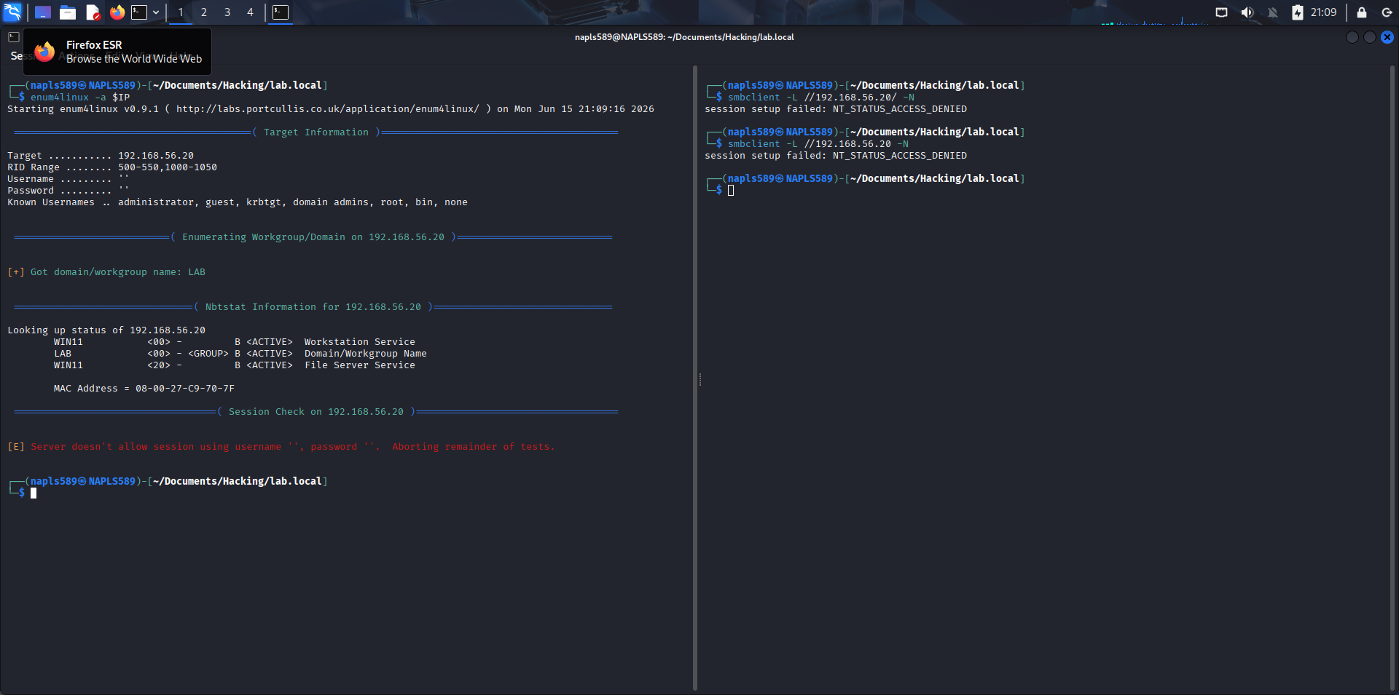Viewport: 1399px width, 695px height.
Task: Click the smbclient -L //192.168.56.20 -N command
Action: [x=818, y=144]
